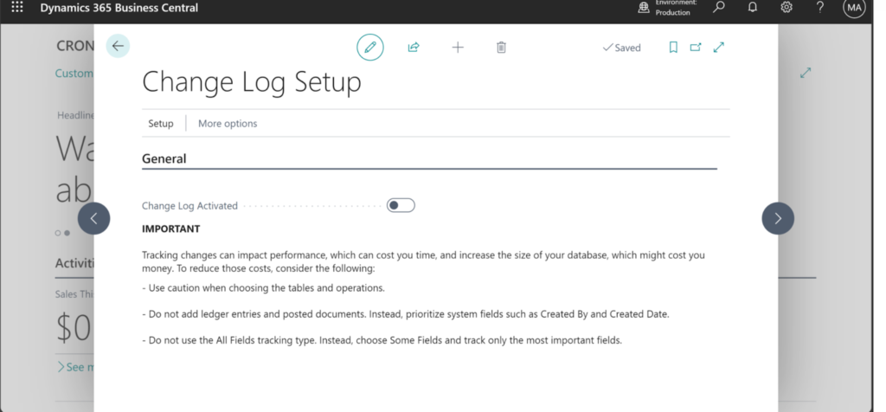Click the 'Do not add ledger entries' line

(x=406, y=314)
